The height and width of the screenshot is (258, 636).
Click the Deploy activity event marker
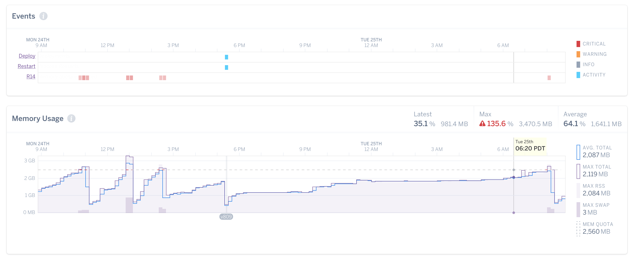pyautogui.click(x=226, y=57)
